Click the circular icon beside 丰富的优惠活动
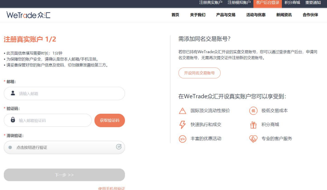327x190 pixels. tap(182, 139)
